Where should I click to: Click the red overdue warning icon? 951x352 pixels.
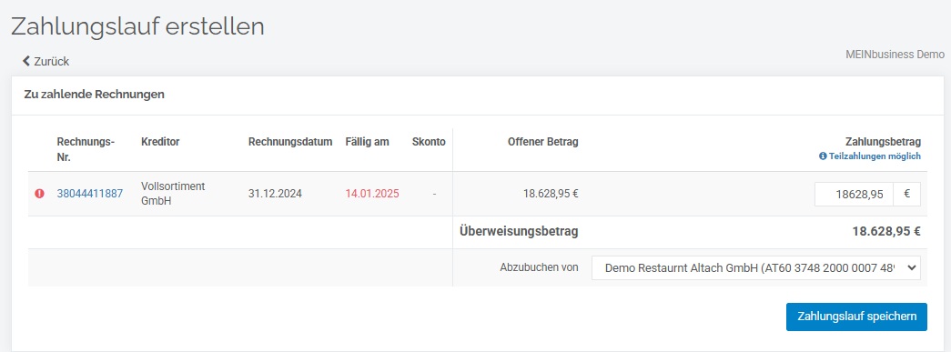pos(39,194)
